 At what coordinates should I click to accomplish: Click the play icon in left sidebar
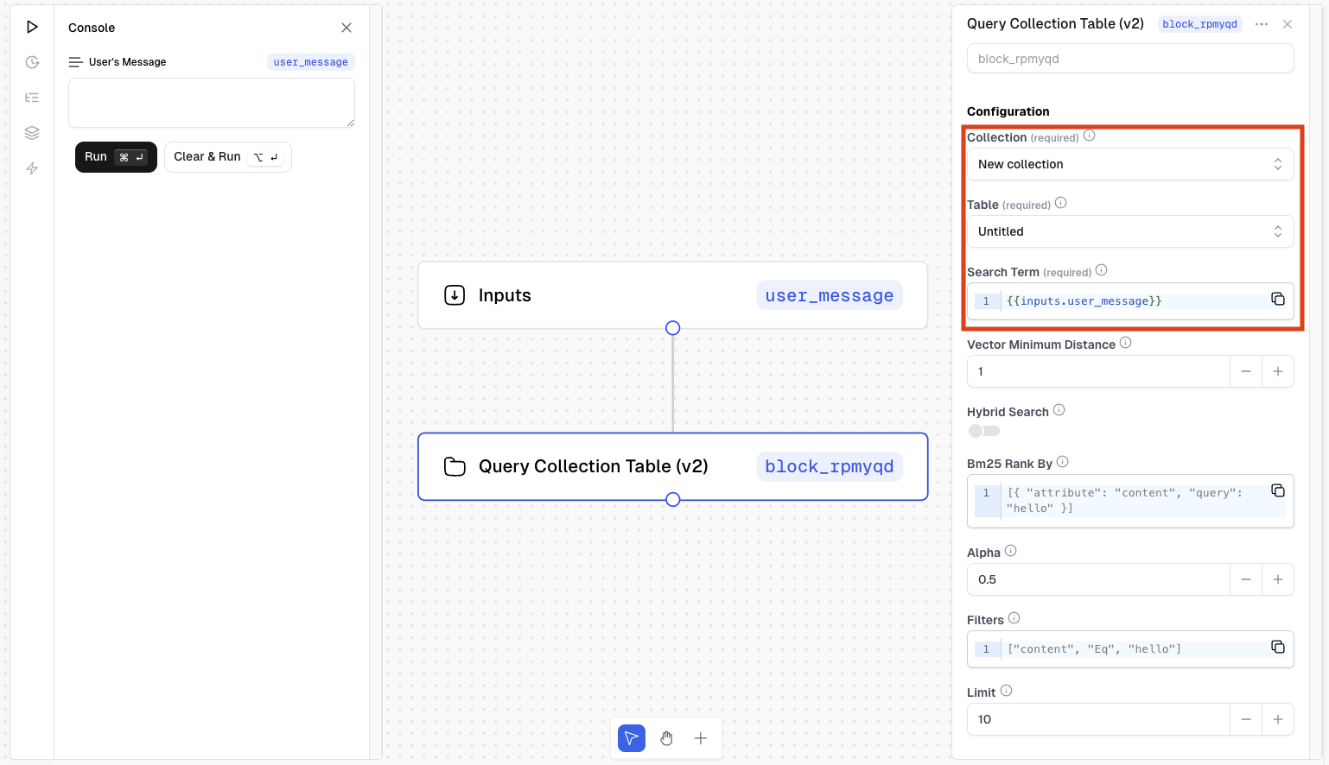tap(32, 28)
